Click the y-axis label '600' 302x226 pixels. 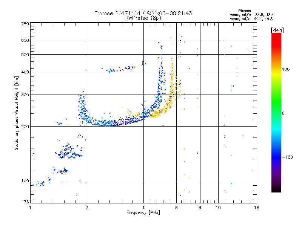click(x=25, y=40)
